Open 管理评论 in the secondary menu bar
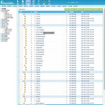Screen dimensions: 105x105 click(x=26, y=6)
